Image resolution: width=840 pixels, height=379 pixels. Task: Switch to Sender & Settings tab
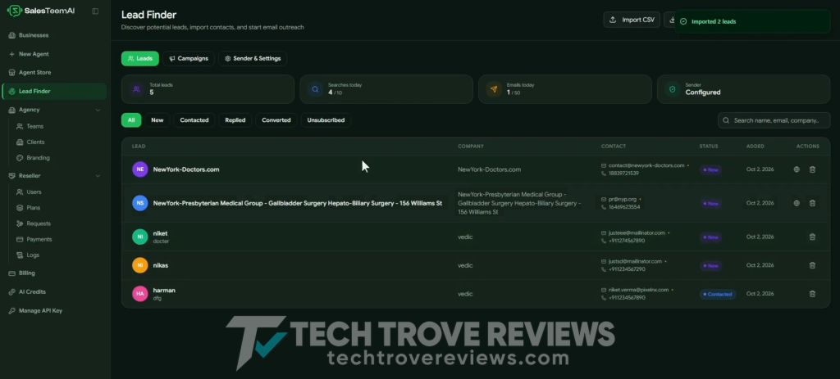[253, 58]
